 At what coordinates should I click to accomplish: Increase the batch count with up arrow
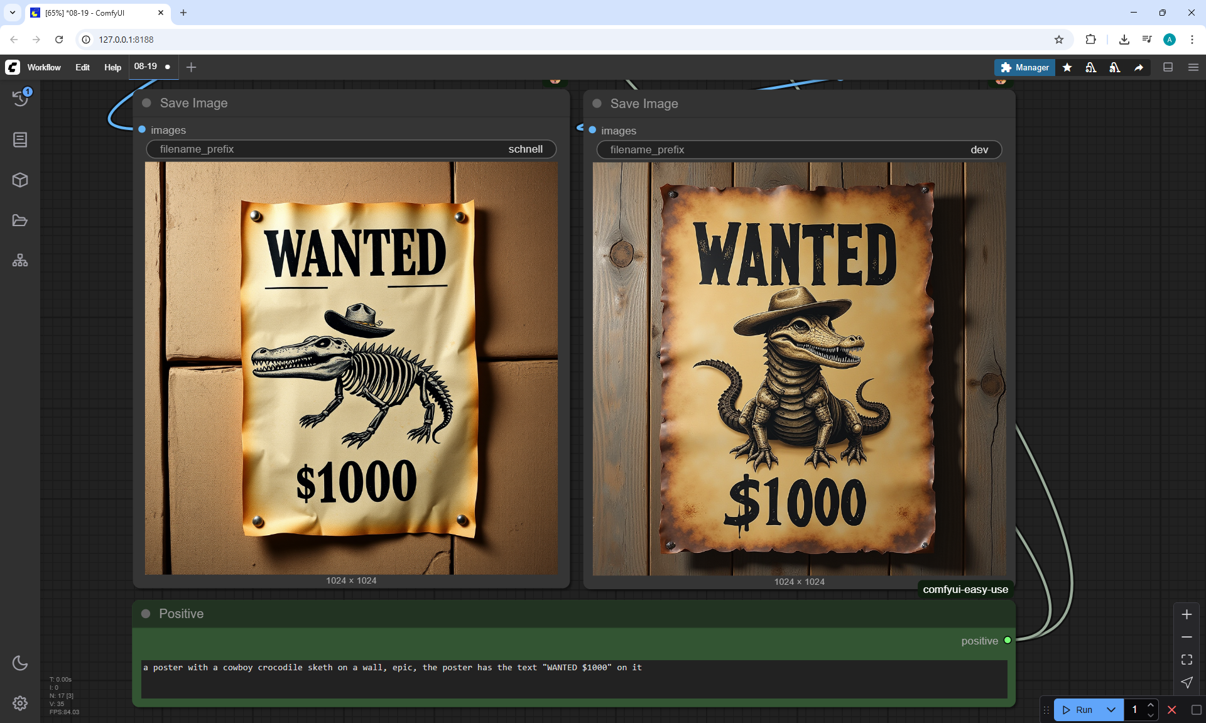[x=1151, y=705]
